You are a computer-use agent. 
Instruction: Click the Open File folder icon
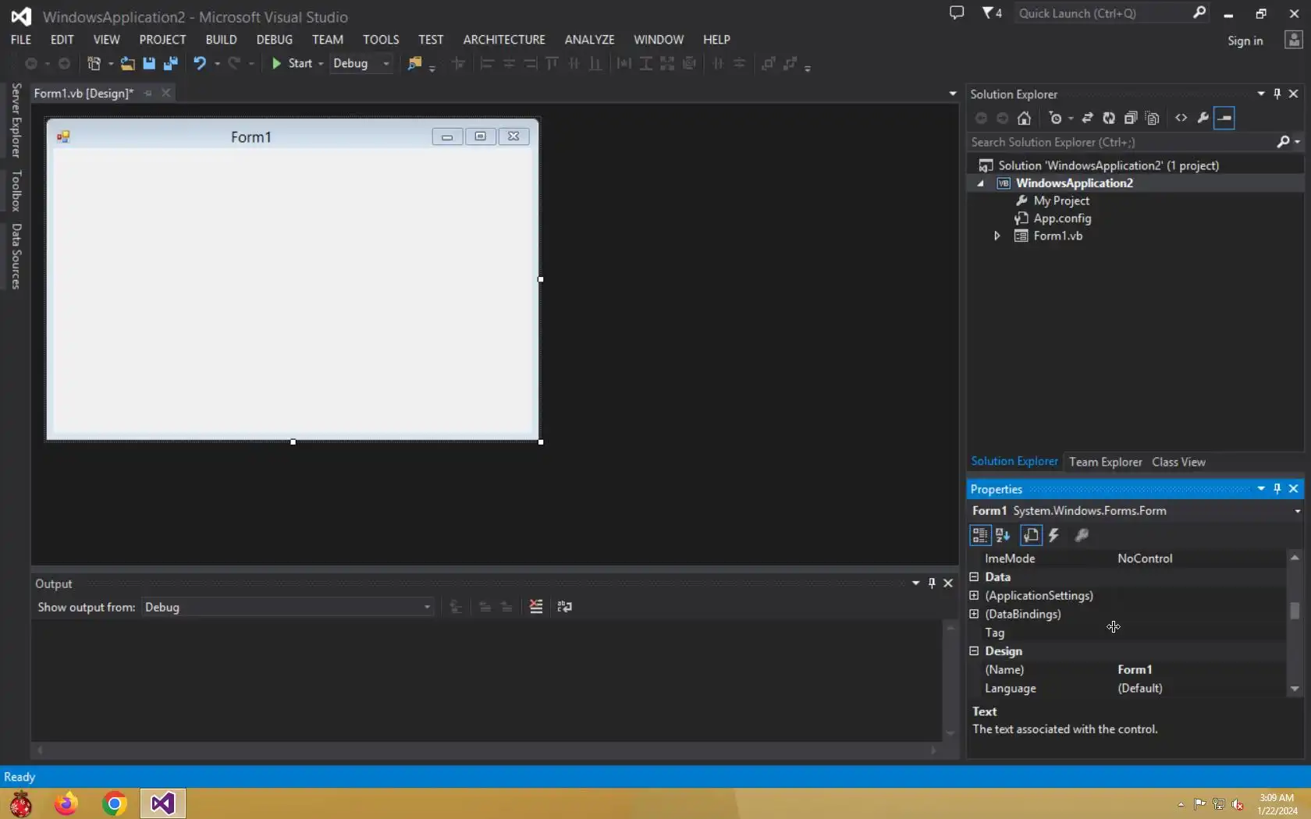[x=127, y=64]
